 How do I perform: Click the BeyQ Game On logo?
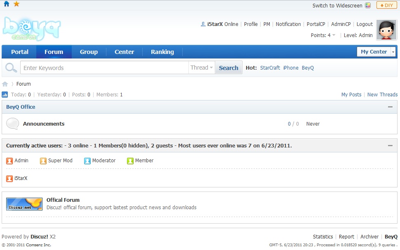(32, 29)
